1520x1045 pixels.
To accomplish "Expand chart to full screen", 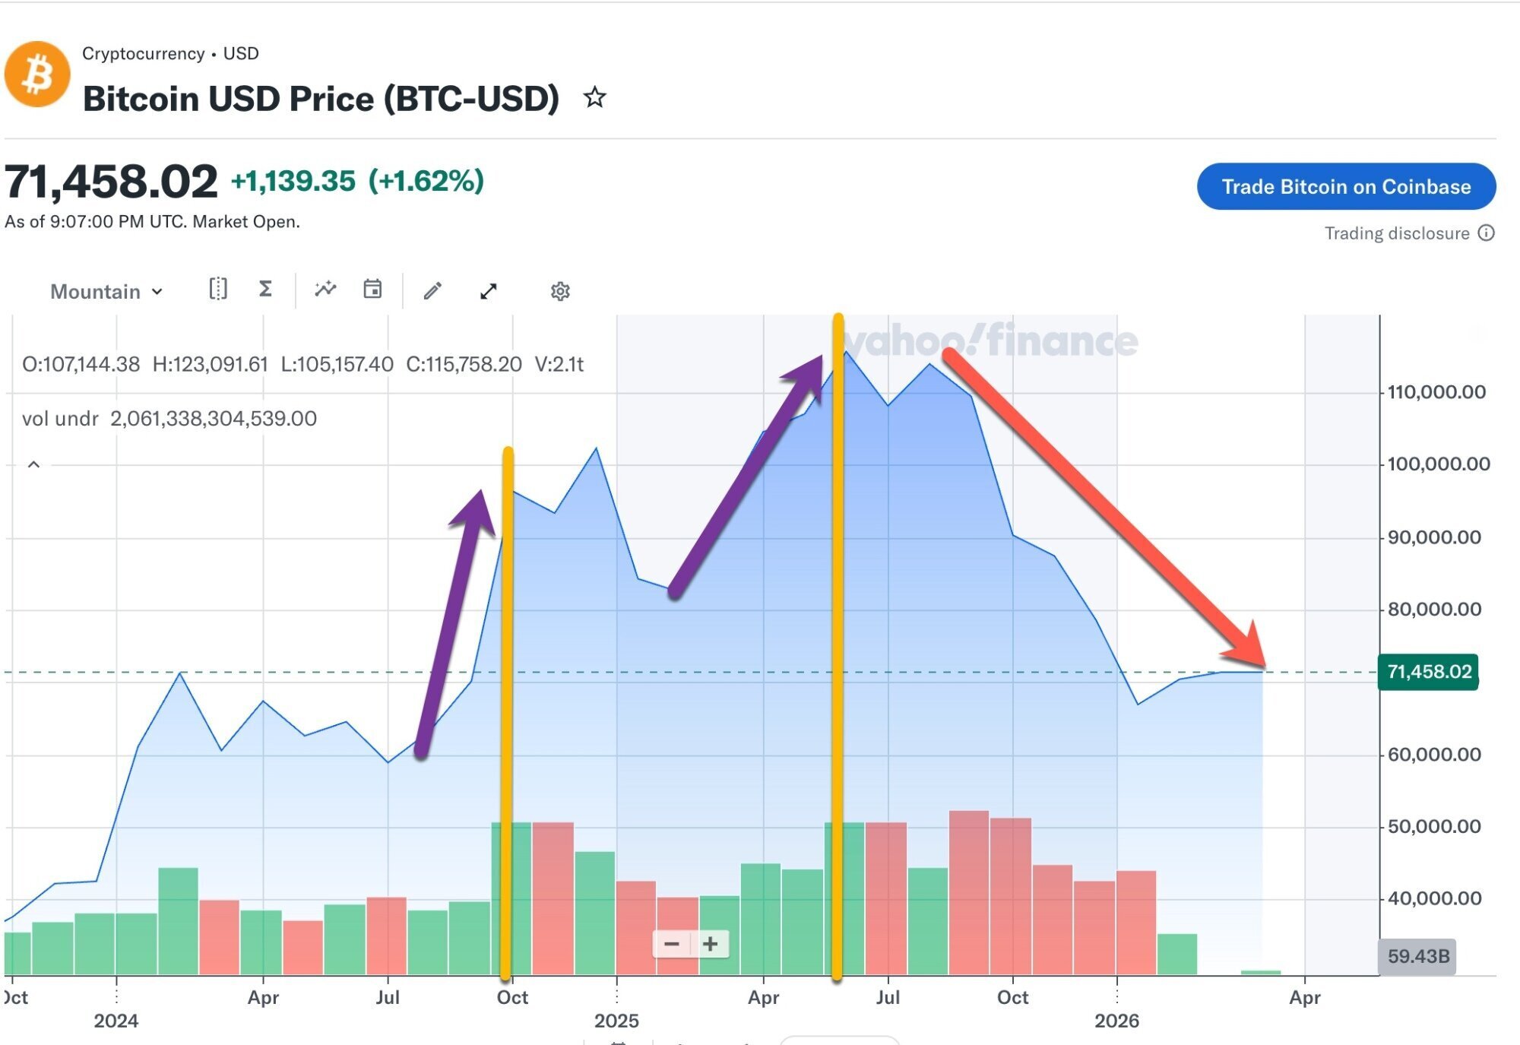I will pos(489,291).
